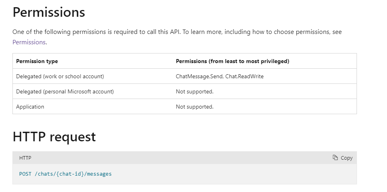Click 'Delegated (personal Microsoft account)' cell
The width and height of the screenshot is (387, 192).
click(x=65, y=91)
